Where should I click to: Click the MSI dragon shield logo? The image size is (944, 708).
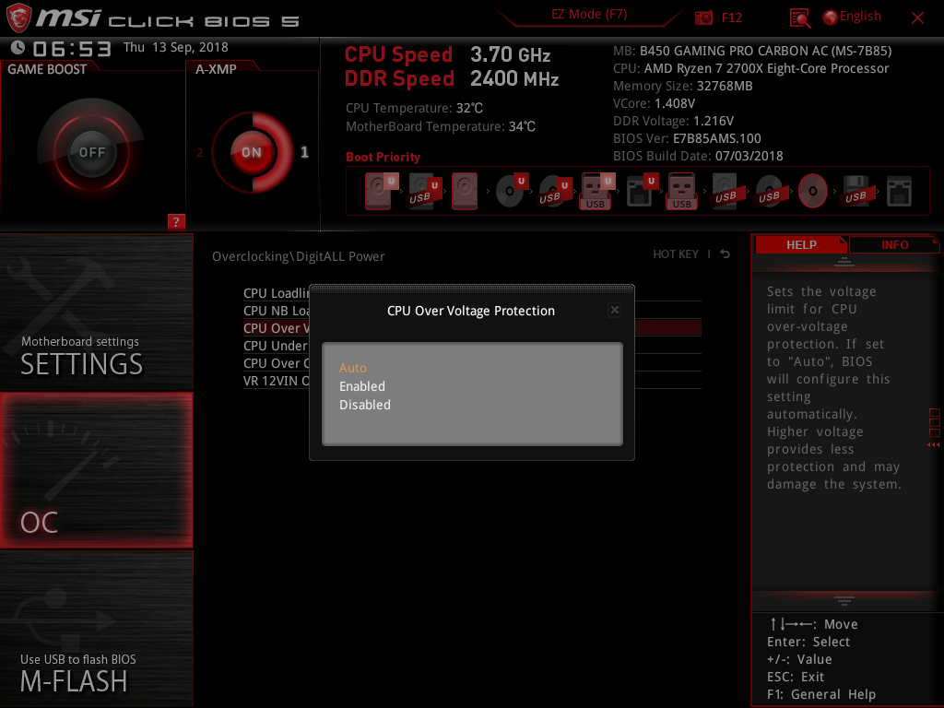pos(18,18)
